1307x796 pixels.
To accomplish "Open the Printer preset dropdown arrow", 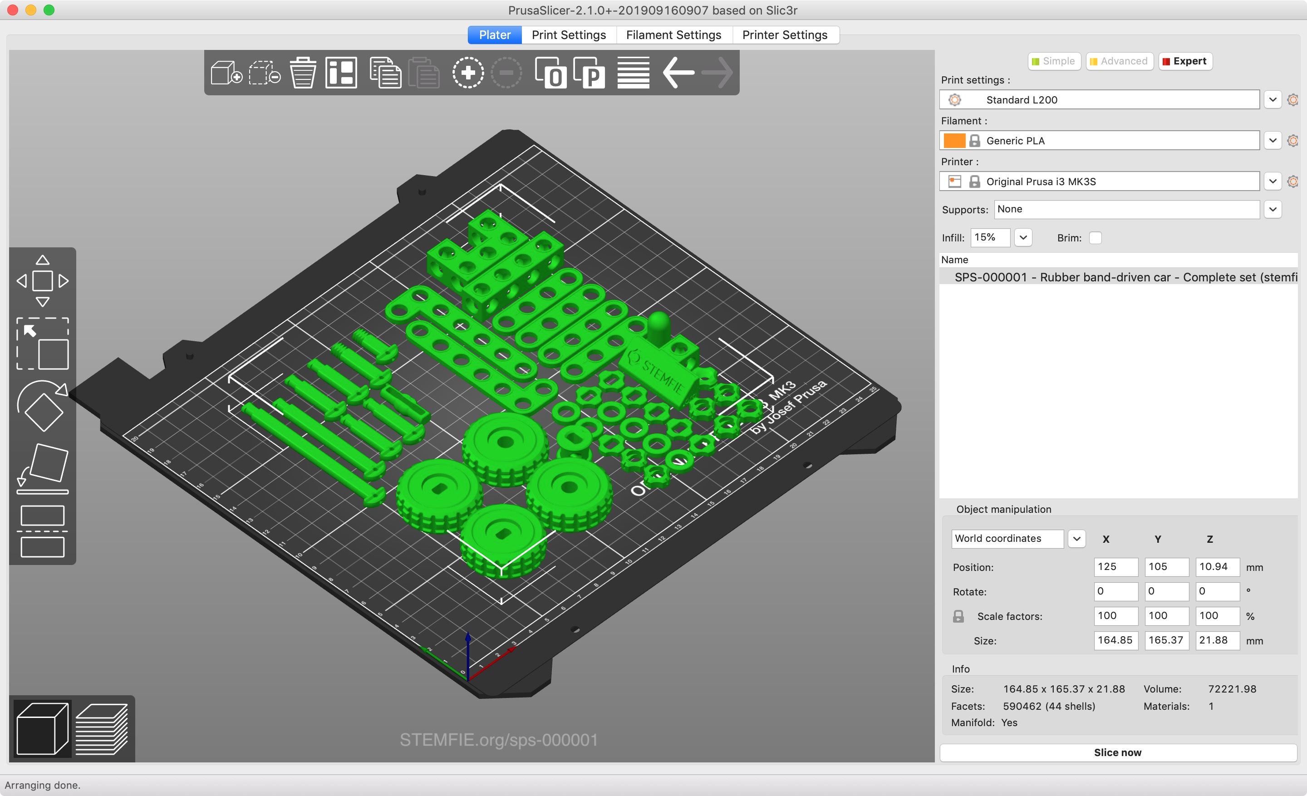I will coord(1273,182).
